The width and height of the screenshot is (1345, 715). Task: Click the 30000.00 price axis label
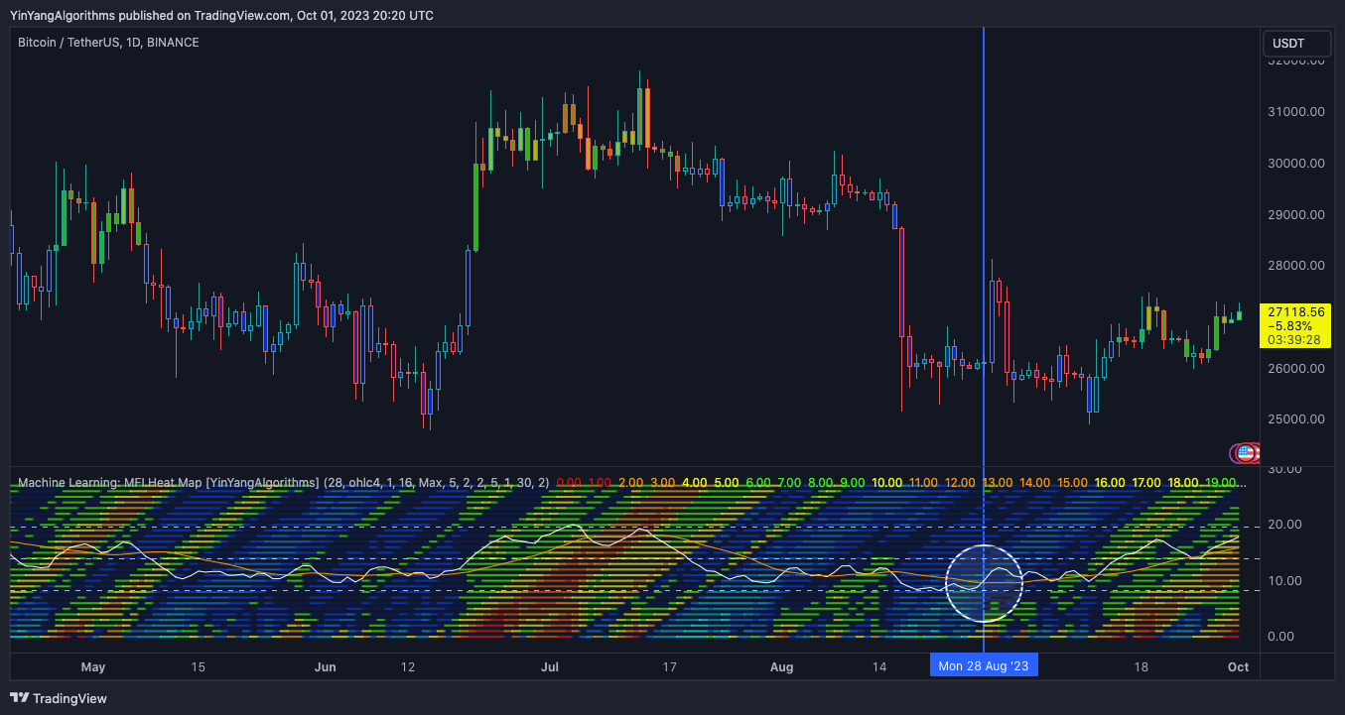pos(1296,164)
